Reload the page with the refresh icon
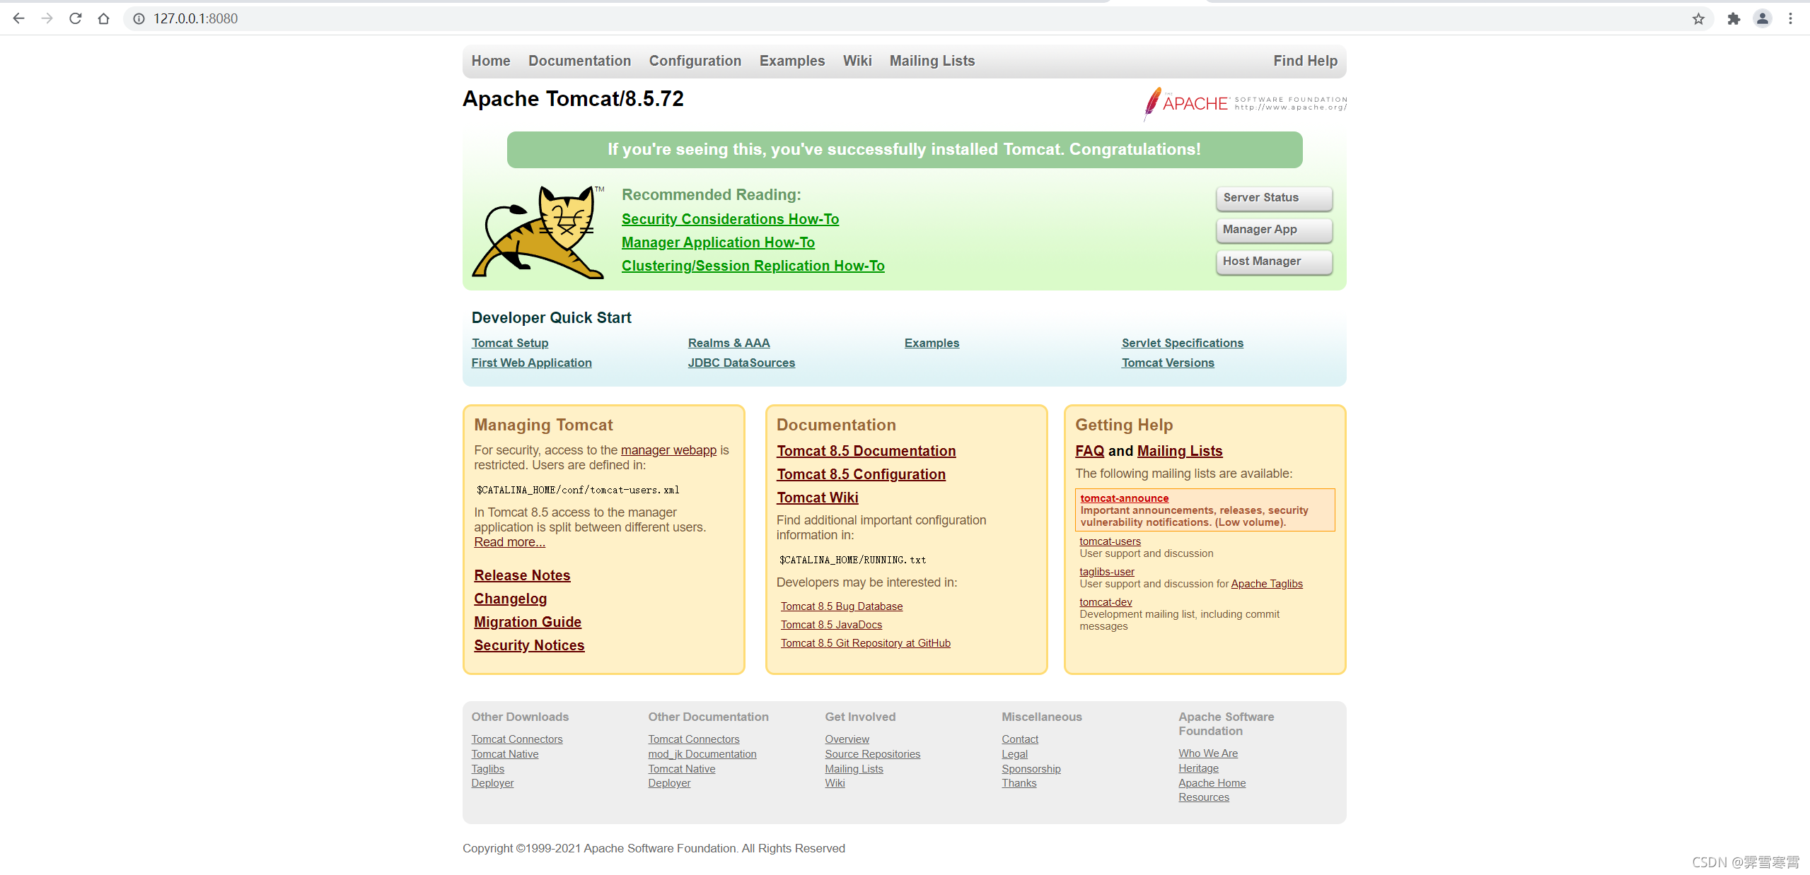The width and height of the screenshot is (1810, 875). pos(75,18)
